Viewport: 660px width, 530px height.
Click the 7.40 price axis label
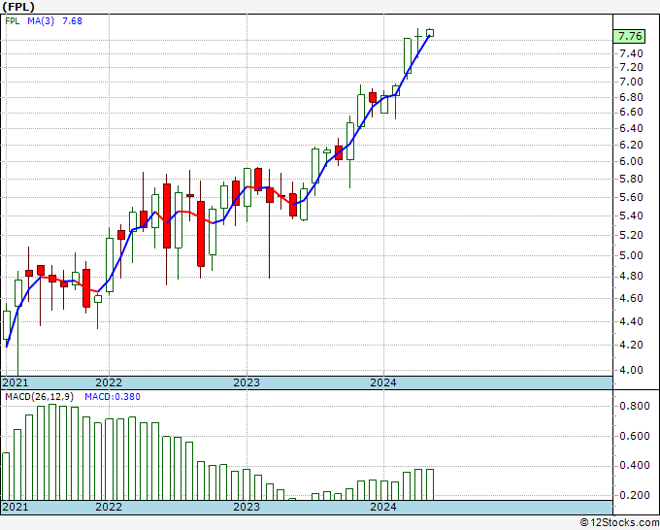(x=631, y=53)
